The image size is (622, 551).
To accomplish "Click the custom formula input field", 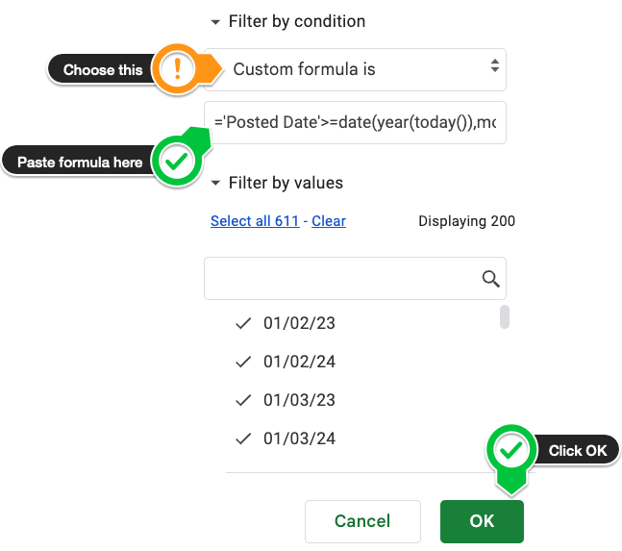I will point(355,122).
